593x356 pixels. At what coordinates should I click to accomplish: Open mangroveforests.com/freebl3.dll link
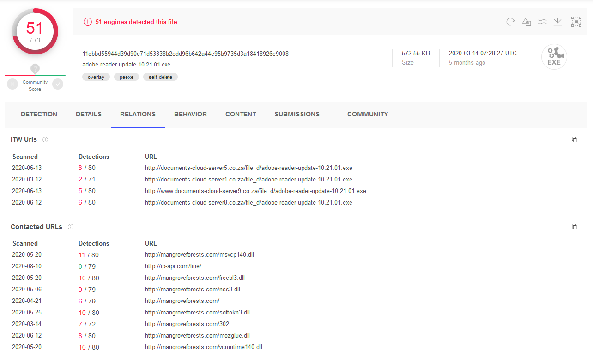pyautogui.click(x=195, y=278)
